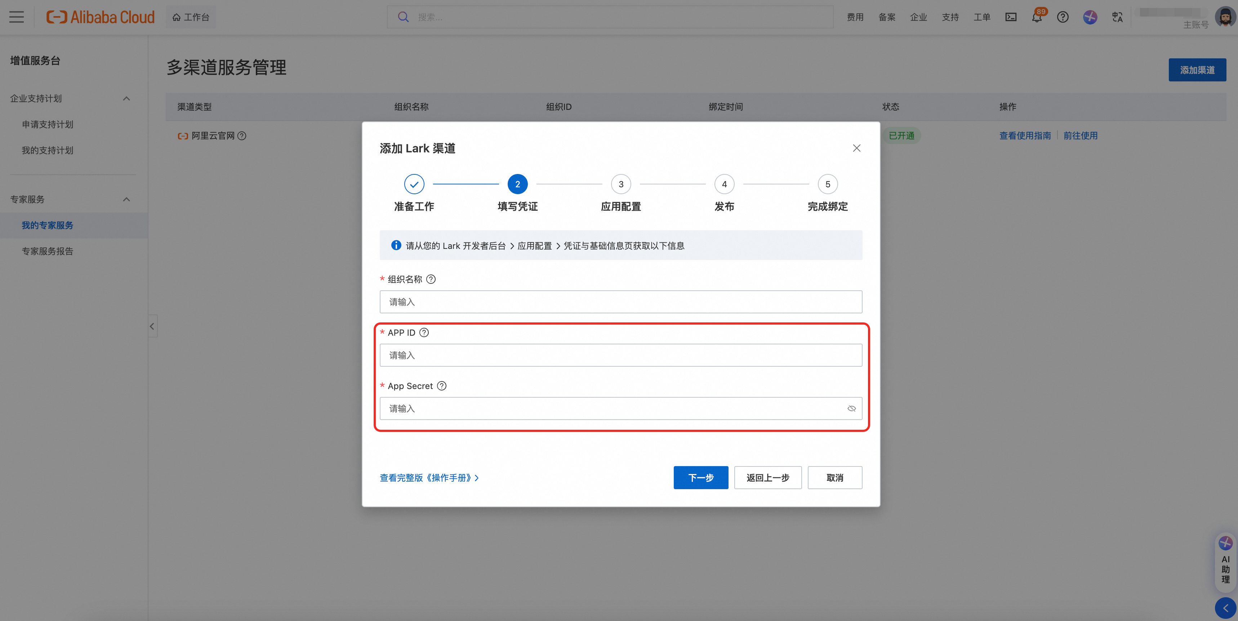Viewport: 1238px width, 621px height.
Task: Collapse the 专家服务 sidebar section
Action: pos(126,200)
